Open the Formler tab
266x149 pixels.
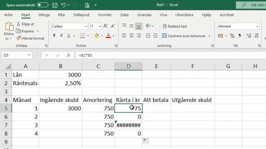pyautogui.click(x=105, y=15)
